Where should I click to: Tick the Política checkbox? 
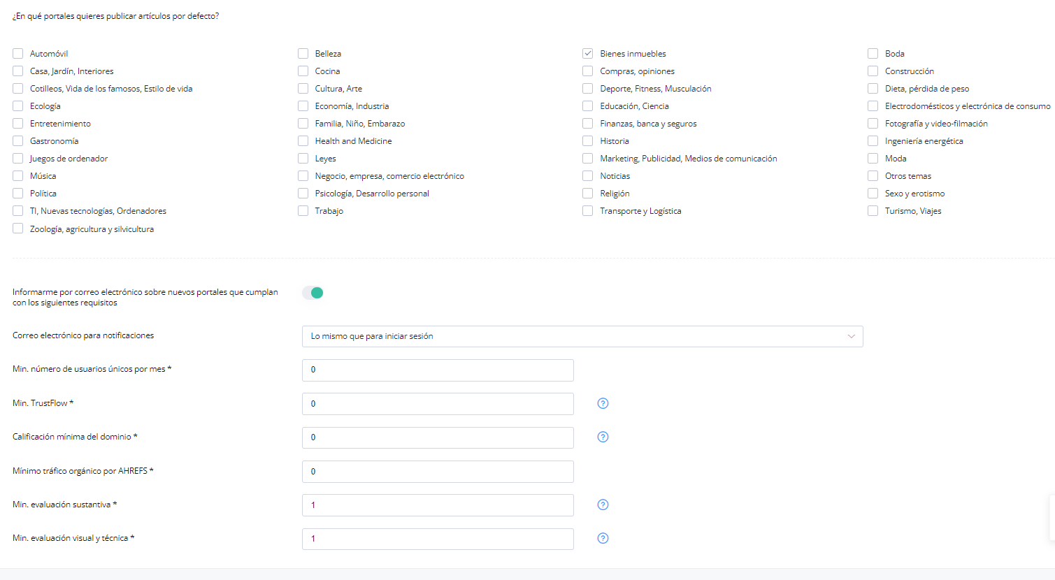coord(18,193)
